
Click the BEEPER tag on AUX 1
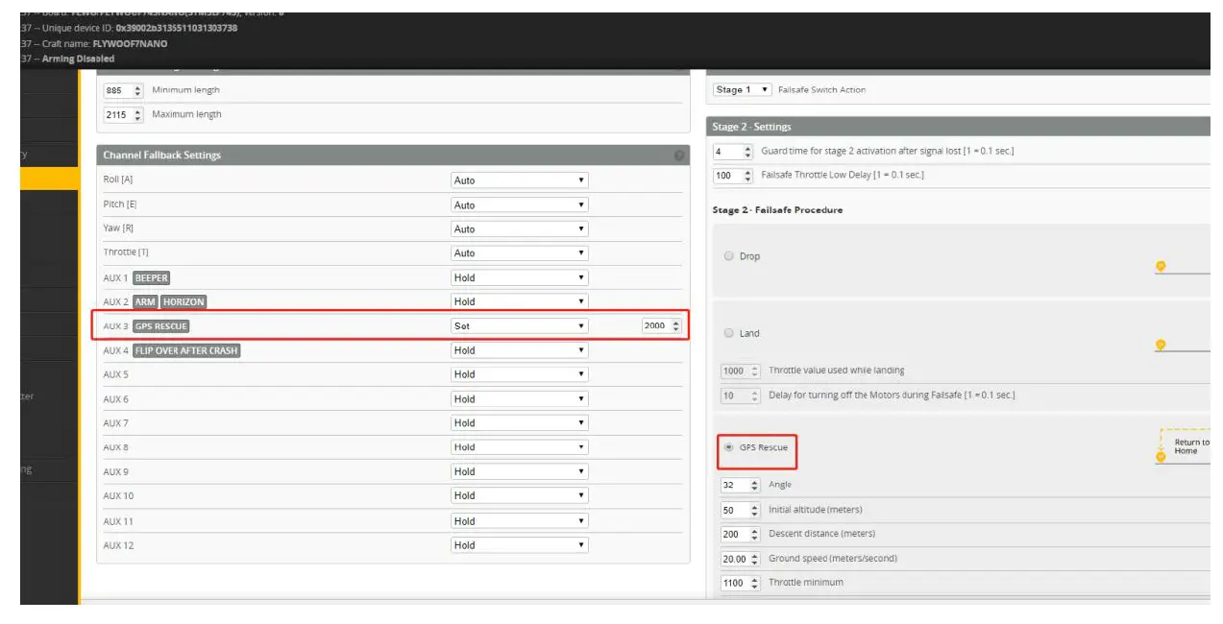click(x=151, y=277)
